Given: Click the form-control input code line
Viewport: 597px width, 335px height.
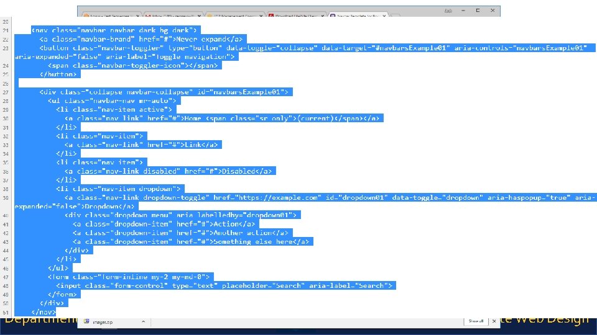Looking at the screenshot, I should [224, 285].
